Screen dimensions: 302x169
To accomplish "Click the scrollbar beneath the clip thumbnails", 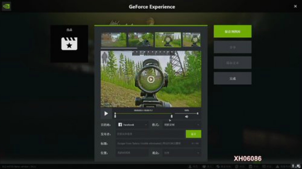I will [x=119, y=48].
